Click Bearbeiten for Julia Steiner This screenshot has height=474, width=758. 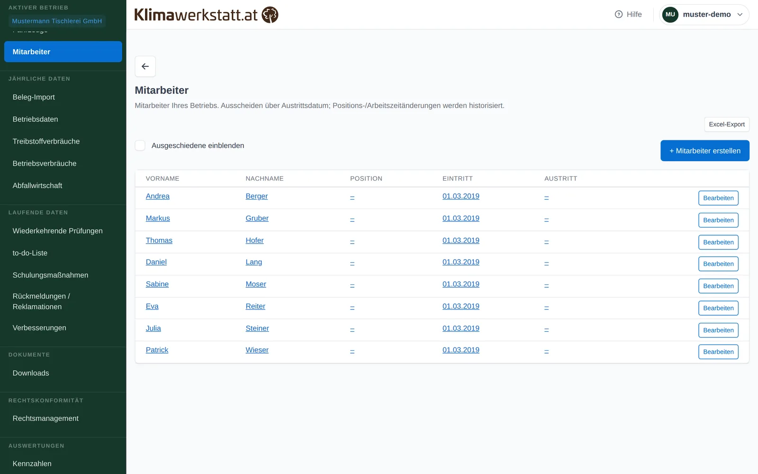[x=718, y=330]
